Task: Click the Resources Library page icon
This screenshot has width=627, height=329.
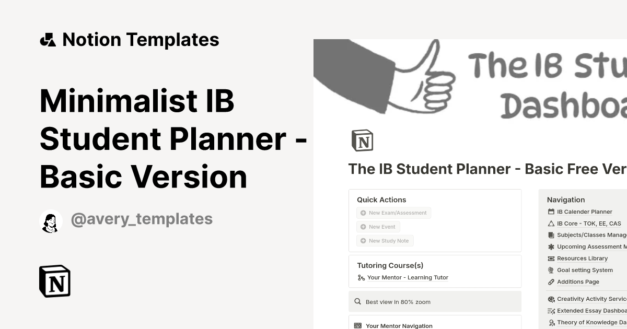Action: click(x=551, y=258)
